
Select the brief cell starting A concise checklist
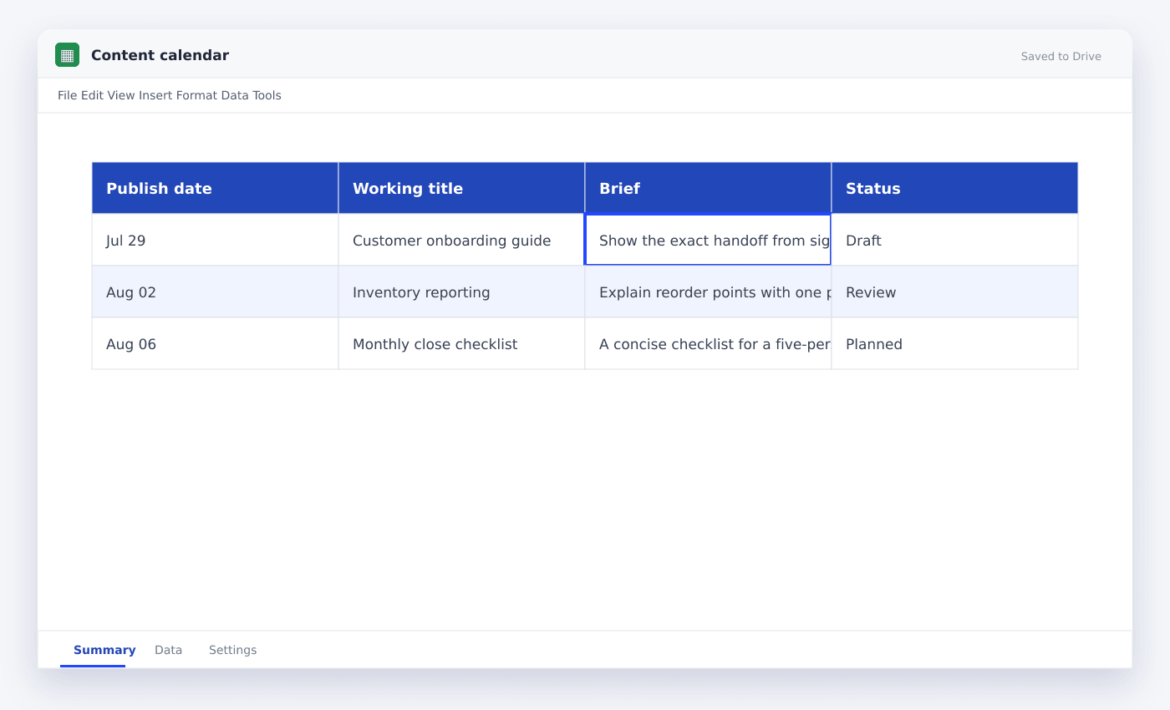[708, 343]
